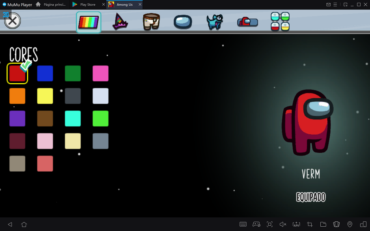Image resolution: width=370 pixels, height=231 pixels.
Task: Choose the lime green color swatch
Action: 100,118
